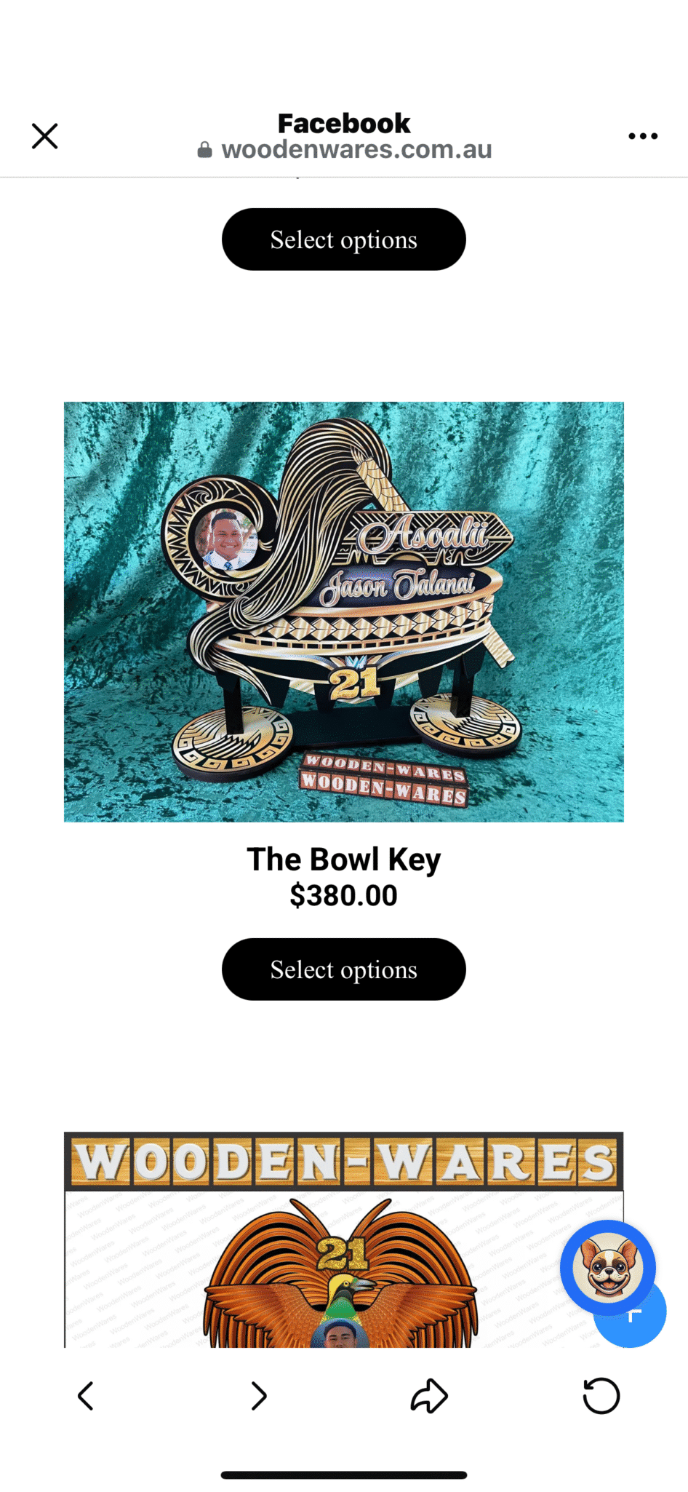Image resolution: width=688 pixels, height=1492 pixels.
Task: Go forward with the right chevron arrow
Action: tap(258, 1396)
